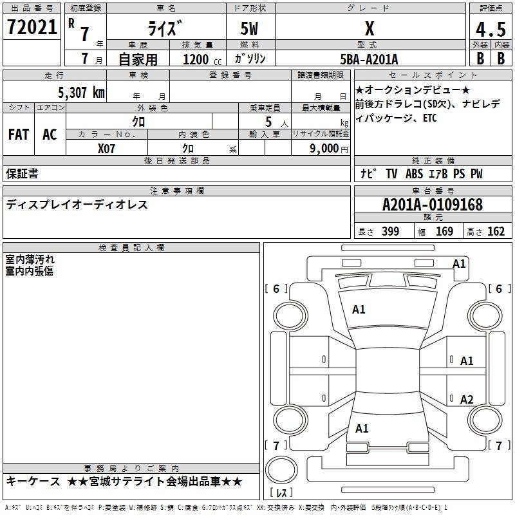Click the color number X07
The height and width of the screenshot is (515, 515).
(x=107, y=147)
